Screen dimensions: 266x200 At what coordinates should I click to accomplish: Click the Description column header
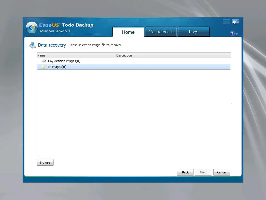173,55
